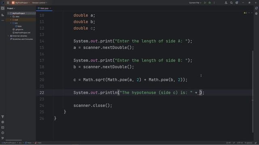Open Search Everywhere magnifier
This screenshot has width=259, height=145.
231,3
